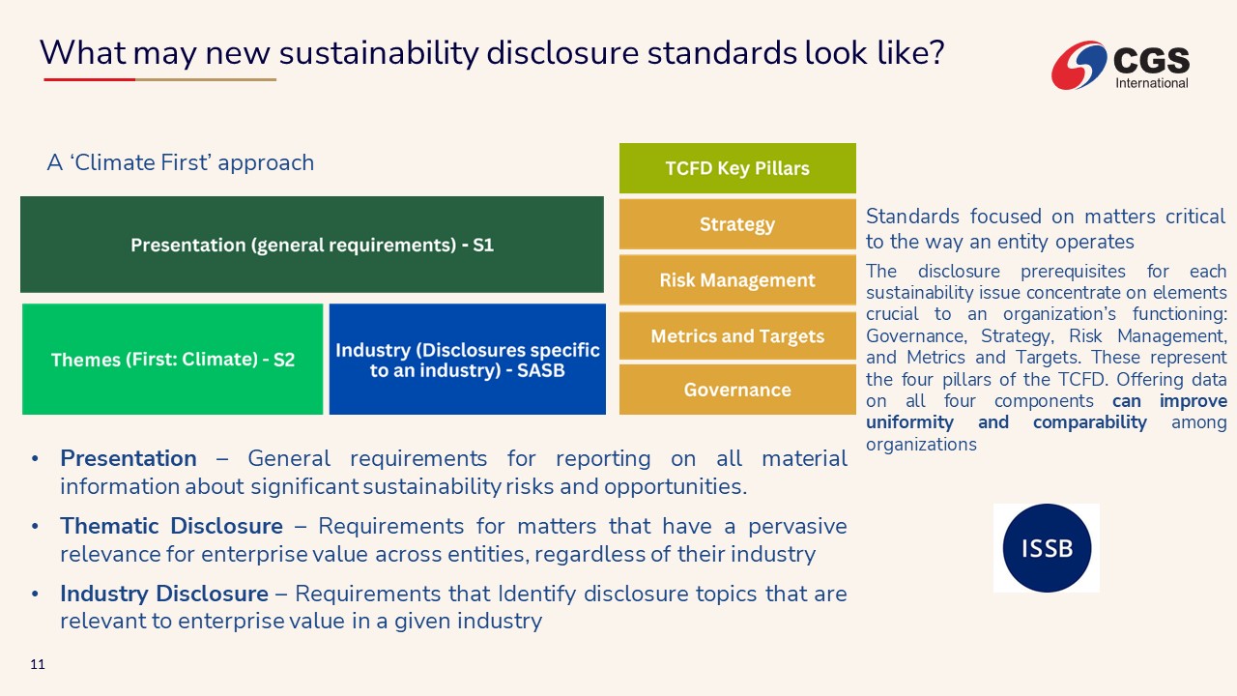
Task: Select the Governance pillar box
Action: tap(737, 390)
